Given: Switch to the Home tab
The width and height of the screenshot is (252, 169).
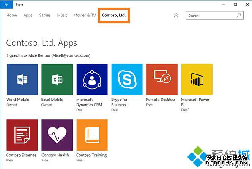Looking at the screenshot, I should [x=12, y=15].
